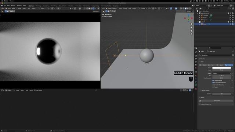
Task: Open editor type menu of left viewport
Action: click(x=3, y=8)
